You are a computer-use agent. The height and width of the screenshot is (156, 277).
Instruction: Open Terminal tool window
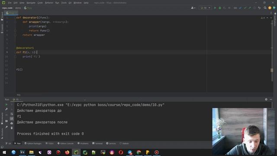click(97, 143)
